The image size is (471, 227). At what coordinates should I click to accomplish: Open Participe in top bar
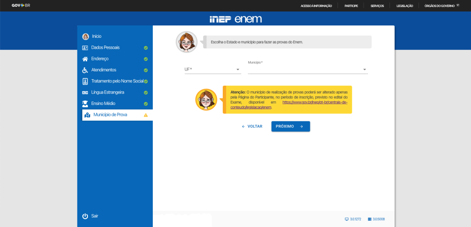pos(351,6)
